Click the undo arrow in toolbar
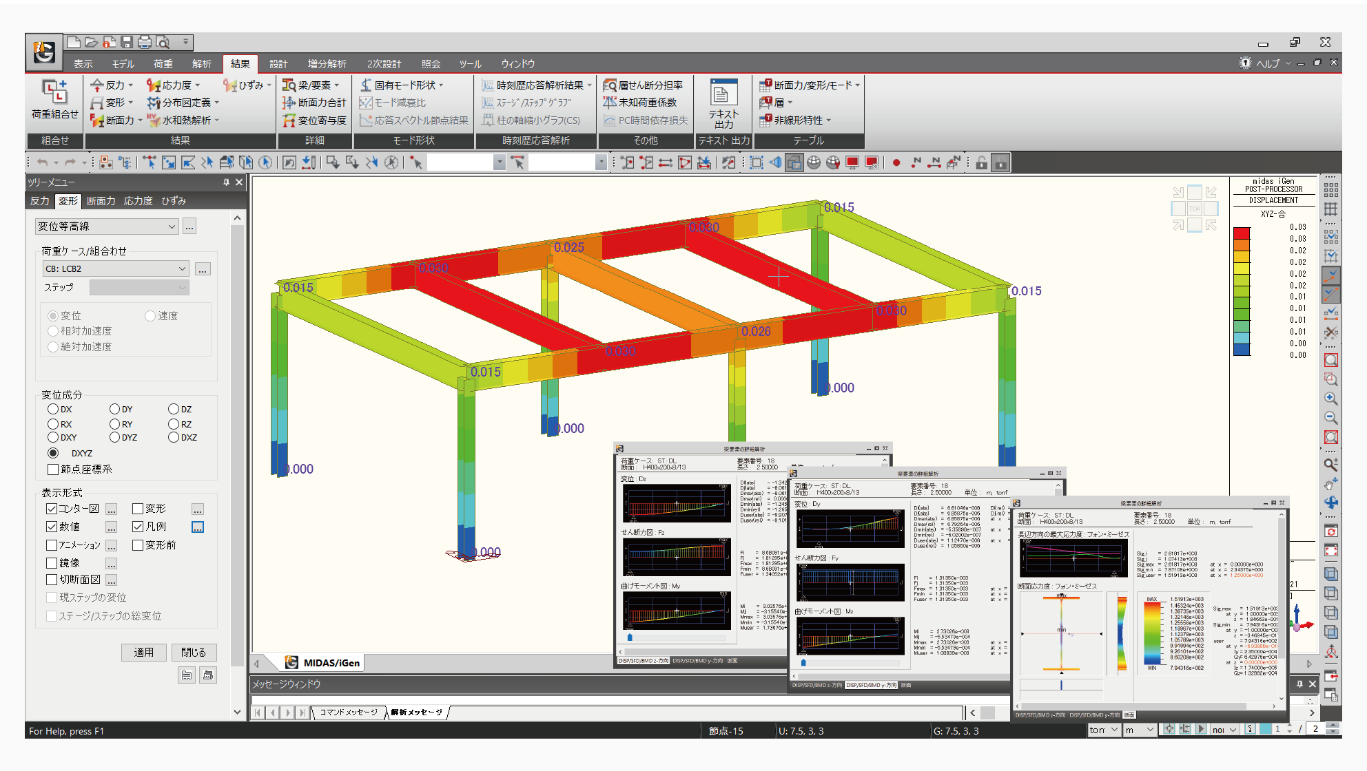Screen dimensions: 1367x771 (x=43, y=162)
